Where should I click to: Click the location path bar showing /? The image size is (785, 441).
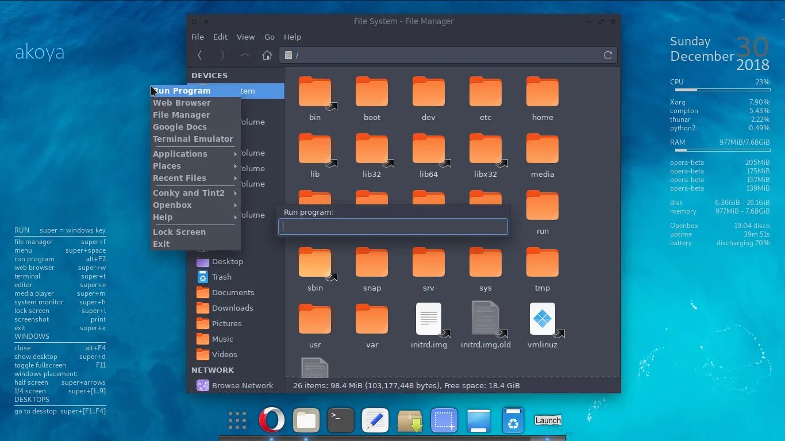click(x=448, y=55)
